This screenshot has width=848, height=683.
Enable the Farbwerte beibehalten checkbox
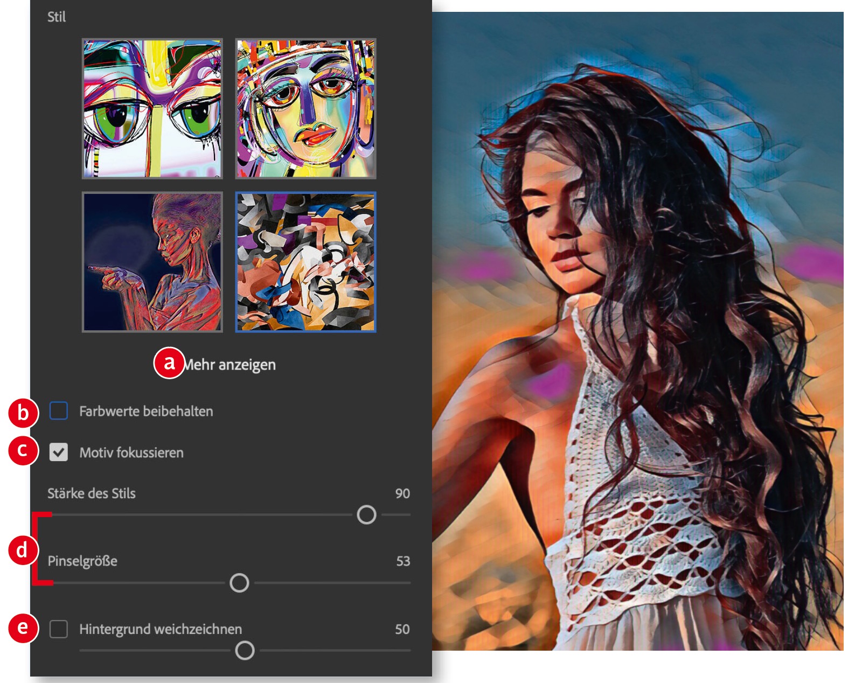pos(59,410)
